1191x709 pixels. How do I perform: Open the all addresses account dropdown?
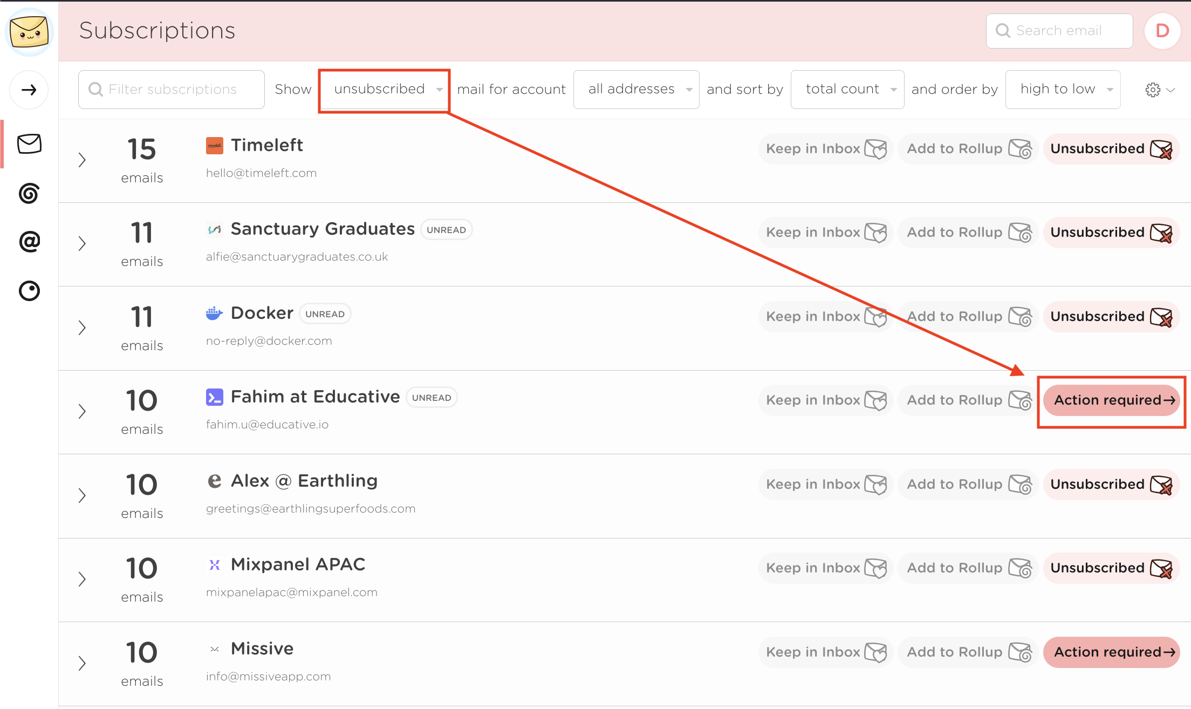tap(636, 90)
